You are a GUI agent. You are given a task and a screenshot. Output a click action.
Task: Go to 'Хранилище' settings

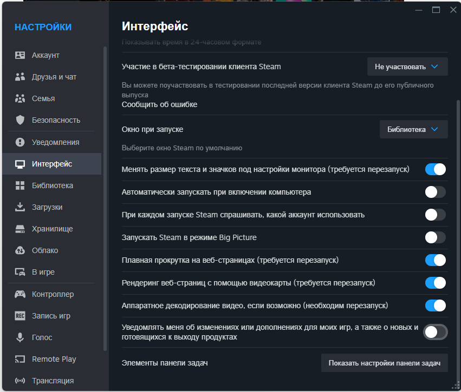(x=53, y=229)
